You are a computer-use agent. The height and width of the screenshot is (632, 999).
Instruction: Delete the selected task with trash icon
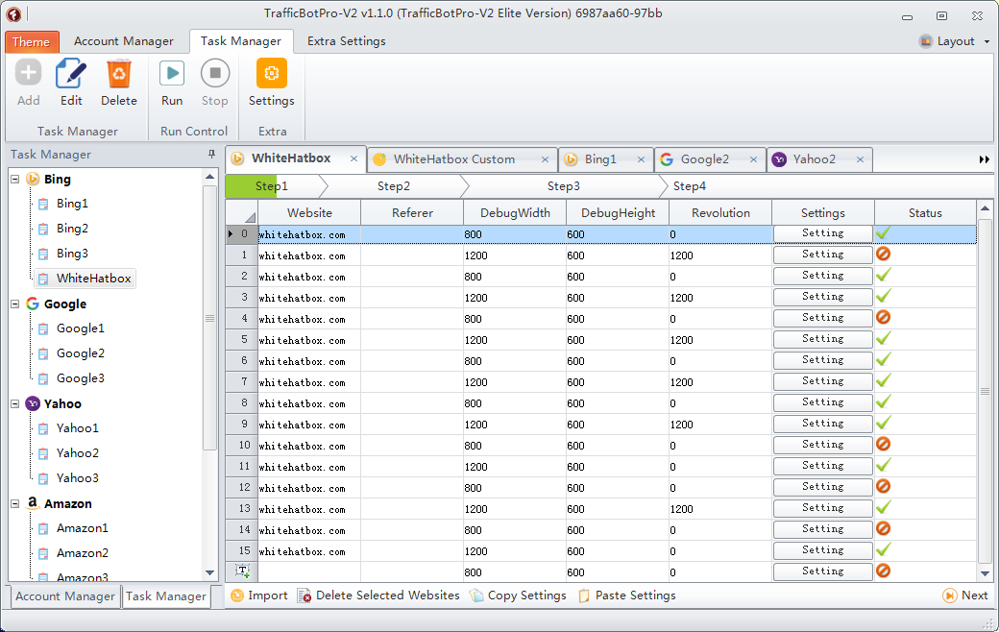[x=119, y=73]
